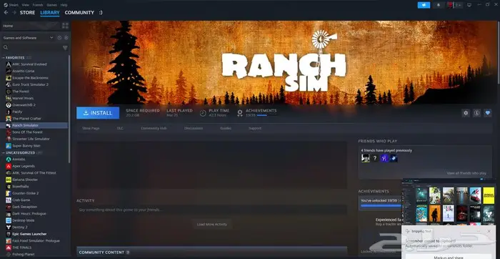This screenshot has width=500, height=259.
Task: Open the notifications bell icon
Action: (439, 5)
